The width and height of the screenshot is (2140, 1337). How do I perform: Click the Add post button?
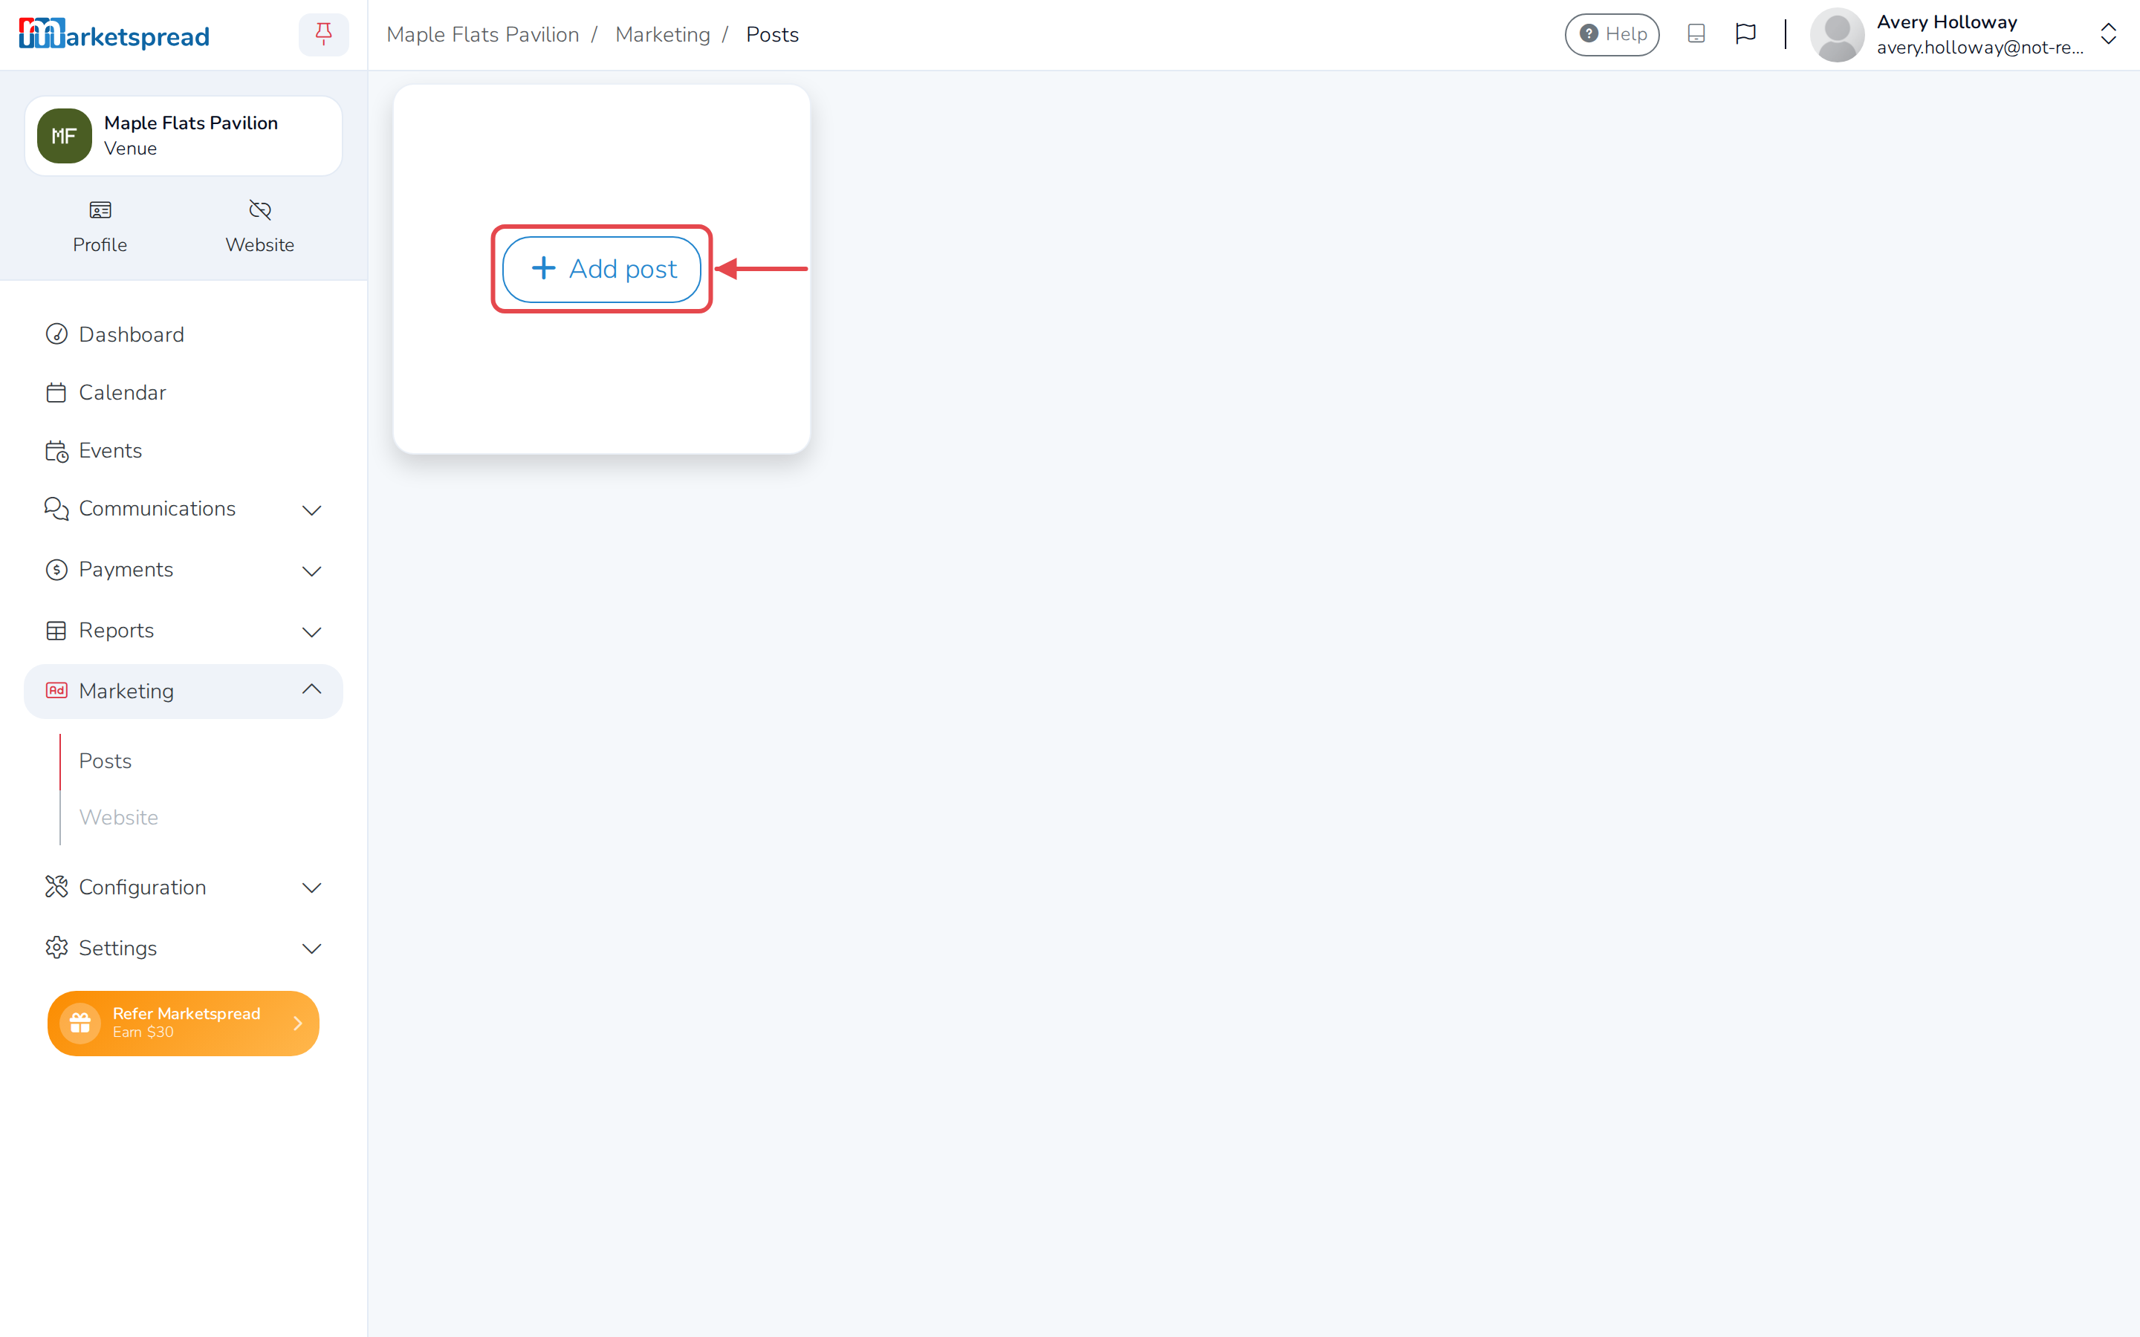point(602,269)
